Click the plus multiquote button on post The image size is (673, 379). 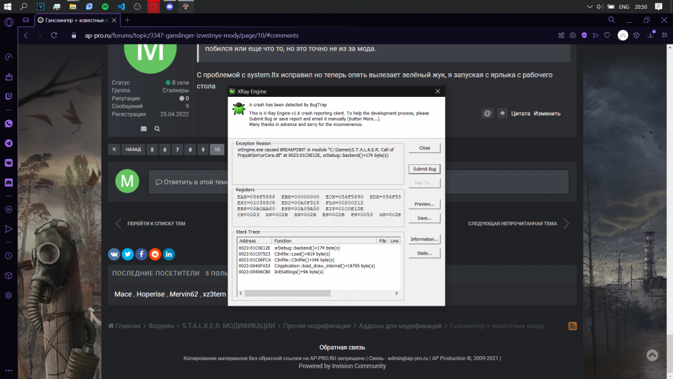click(x=502, y=113)
